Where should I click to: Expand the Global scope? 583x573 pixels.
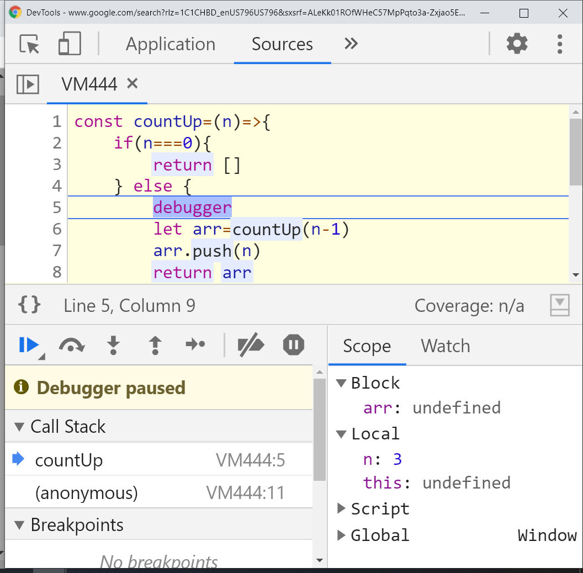(x=341, y=535)
